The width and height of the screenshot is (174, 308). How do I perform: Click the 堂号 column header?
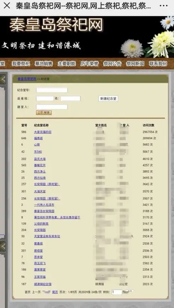[x=24, y=125]
